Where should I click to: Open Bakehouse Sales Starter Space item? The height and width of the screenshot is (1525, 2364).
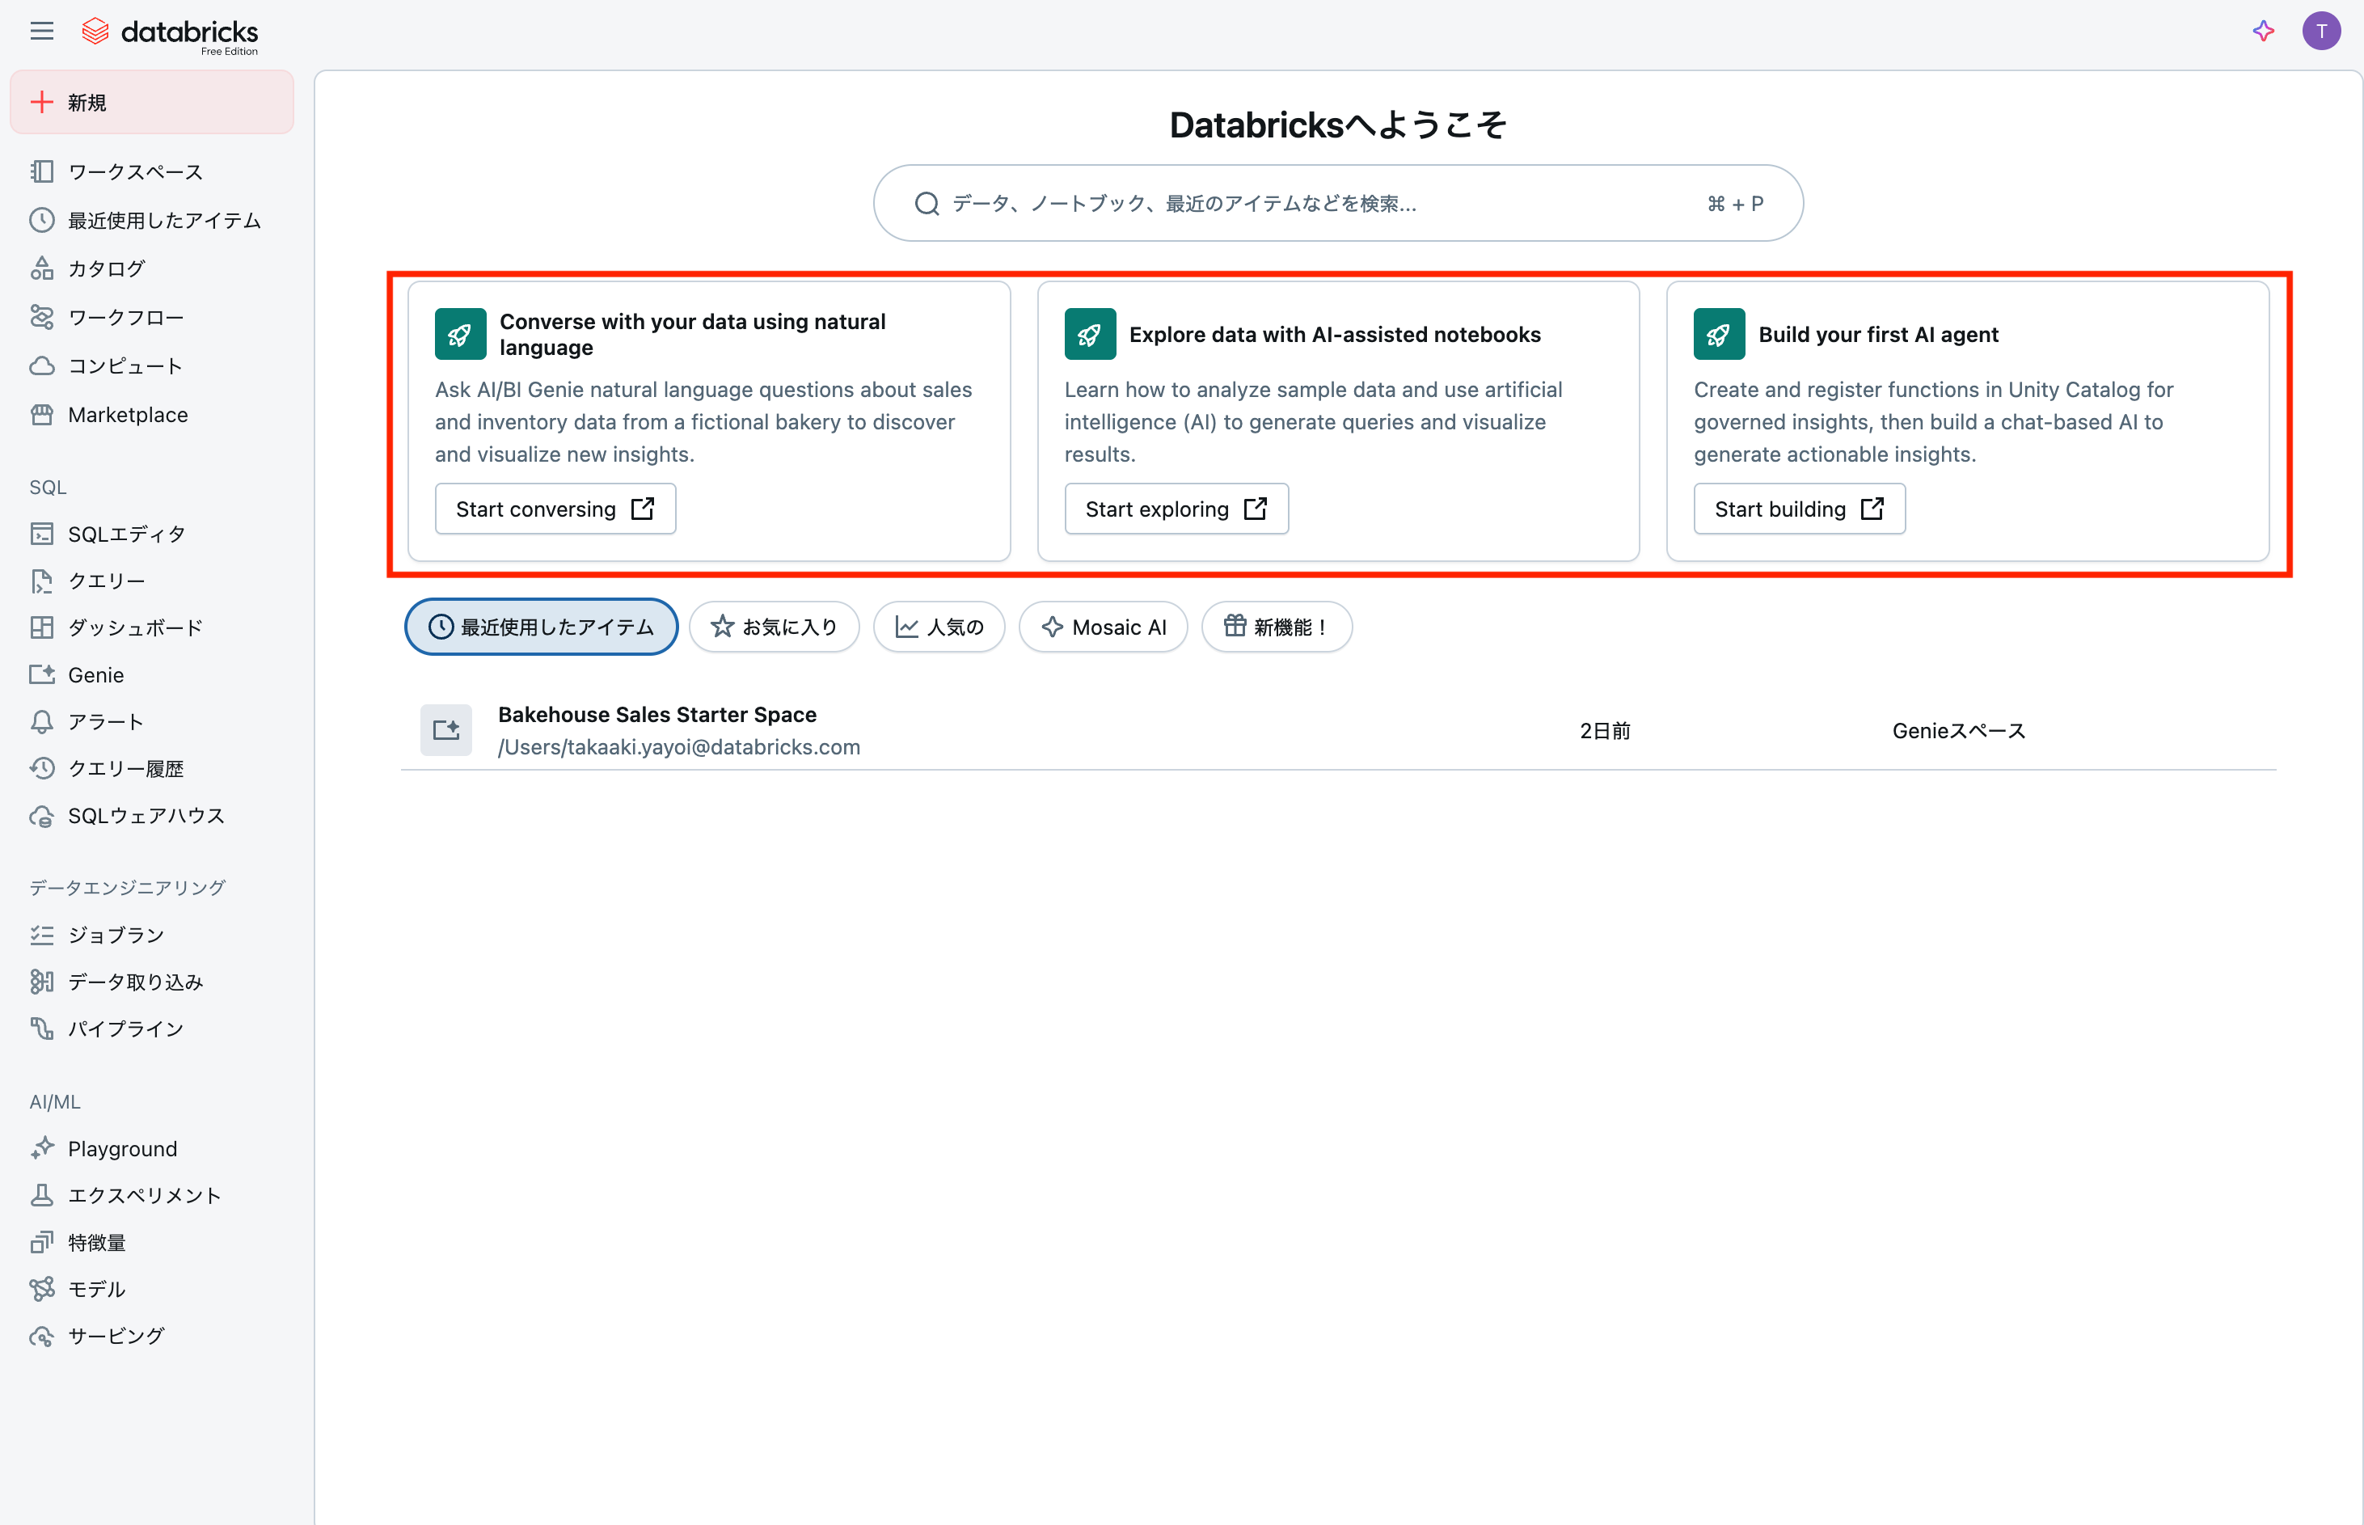[1338, 731]
